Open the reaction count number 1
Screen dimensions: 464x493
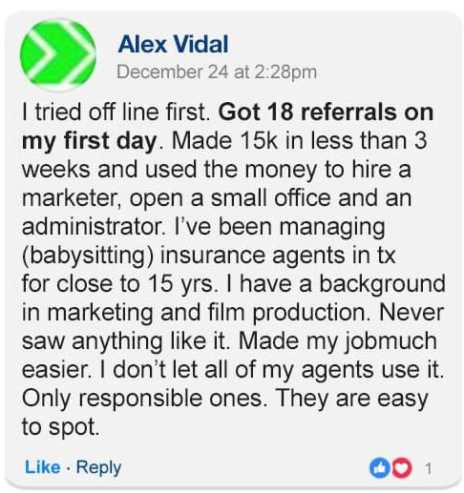click(429, 468)
